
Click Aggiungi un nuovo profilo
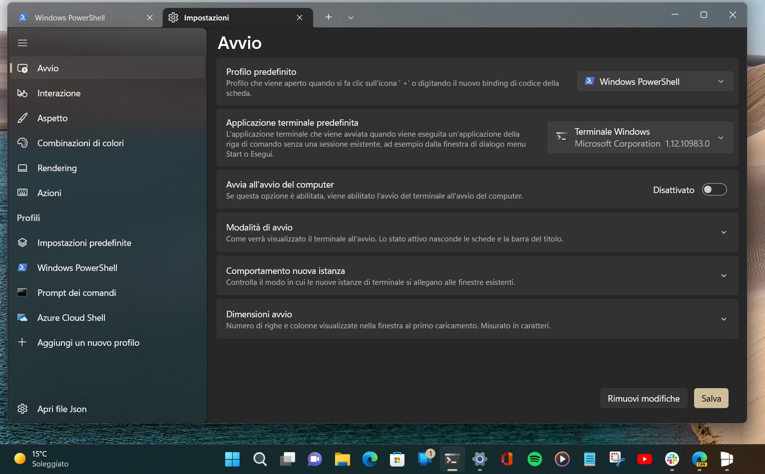pos(107,342)
